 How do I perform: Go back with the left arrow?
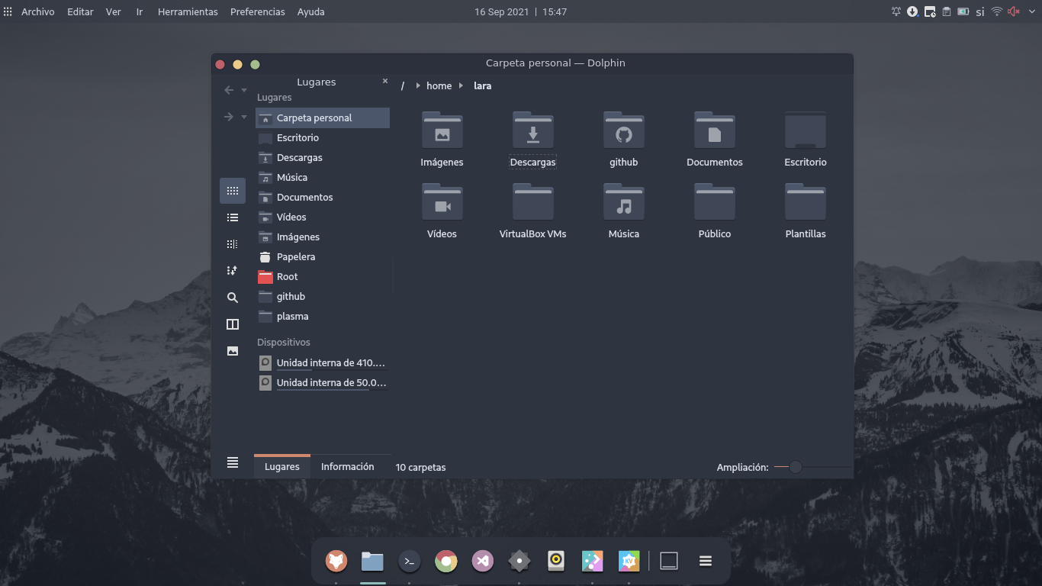click(x=229, y=90)
